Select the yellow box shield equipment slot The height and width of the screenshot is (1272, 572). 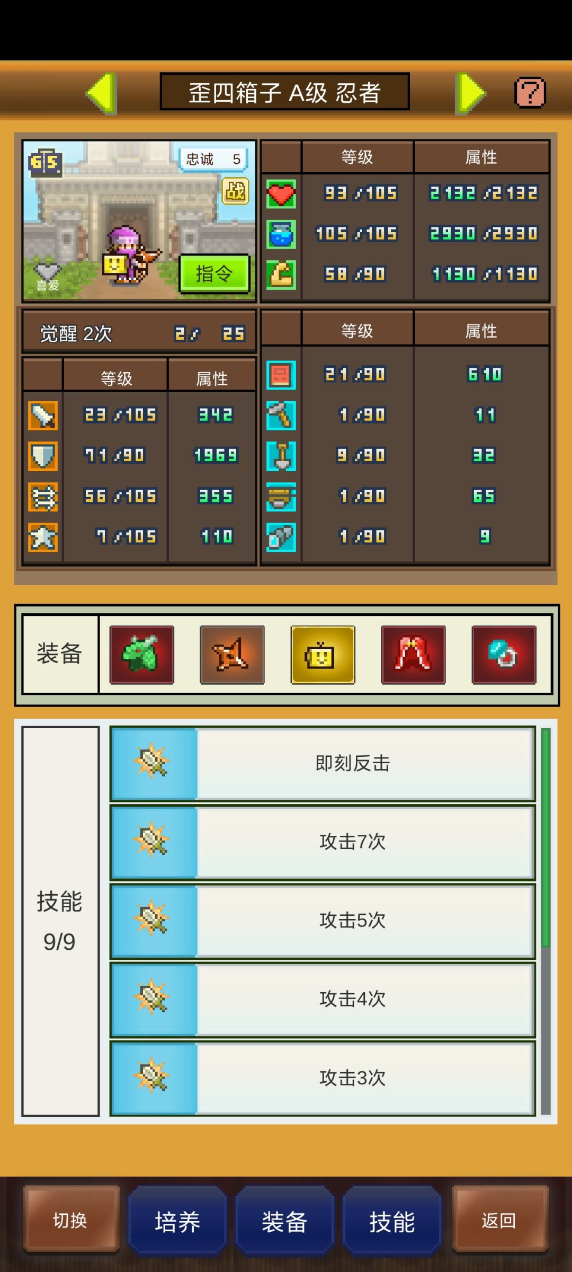pos(323,655)
